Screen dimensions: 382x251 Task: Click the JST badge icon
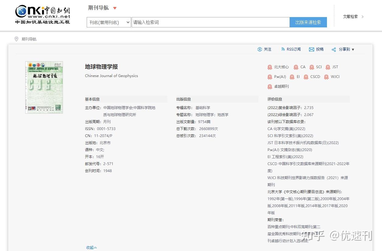(328, 67)
